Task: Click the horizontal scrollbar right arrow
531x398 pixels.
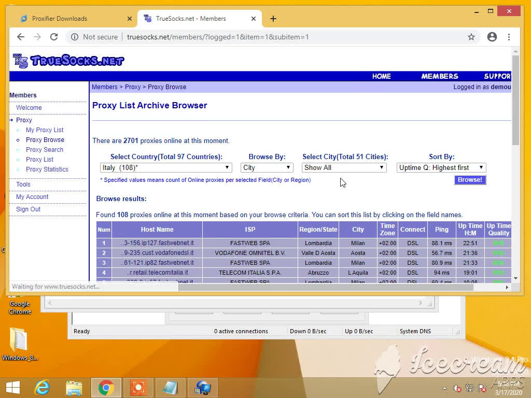Action: click(x=507, y=287)
